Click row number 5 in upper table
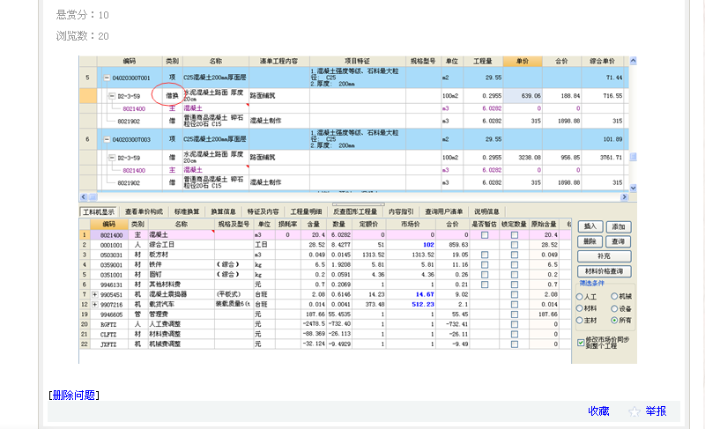 click(x=87, y=78)
